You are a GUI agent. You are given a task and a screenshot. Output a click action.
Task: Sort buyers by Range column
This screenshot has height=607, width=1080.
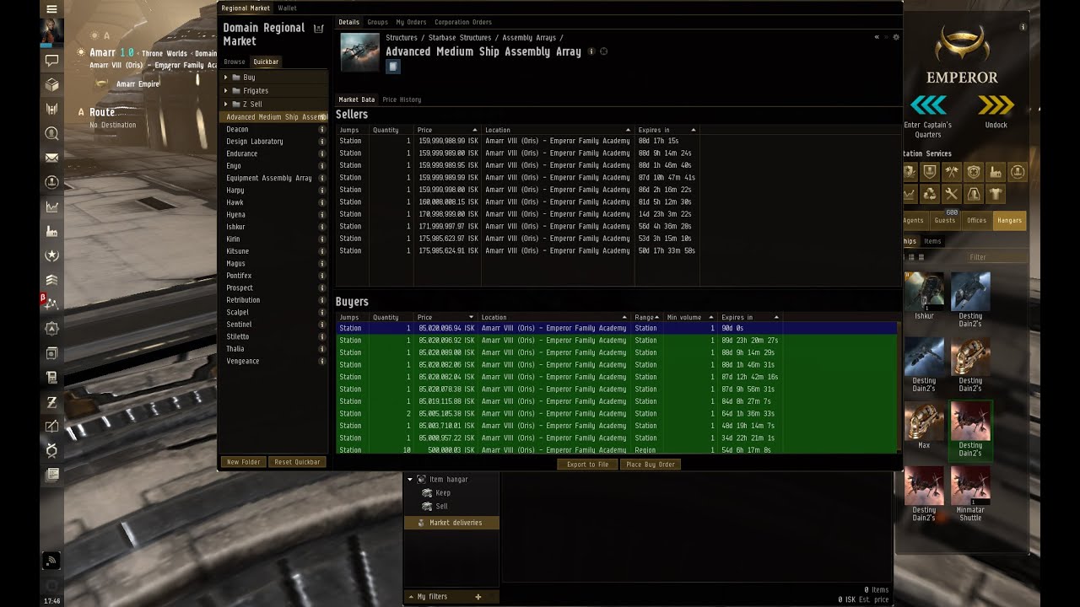pyautogui.click(x=646, y=318)
